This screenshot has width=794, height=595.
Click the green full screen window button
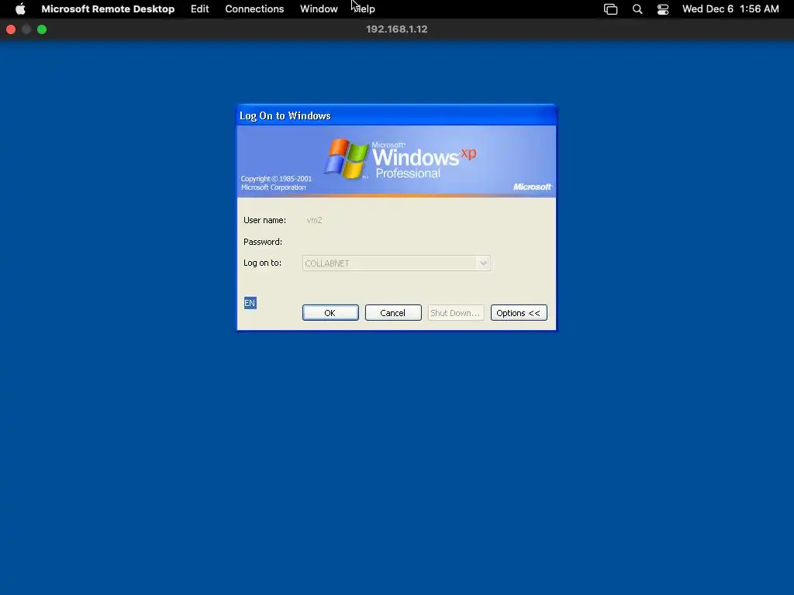[42, 29]
